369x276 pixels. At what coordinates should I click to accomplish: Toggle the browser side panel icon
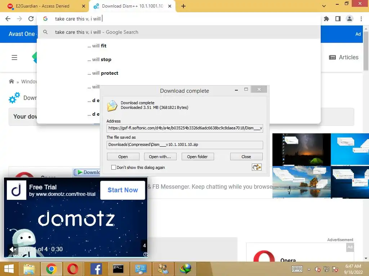coord(338,19)
